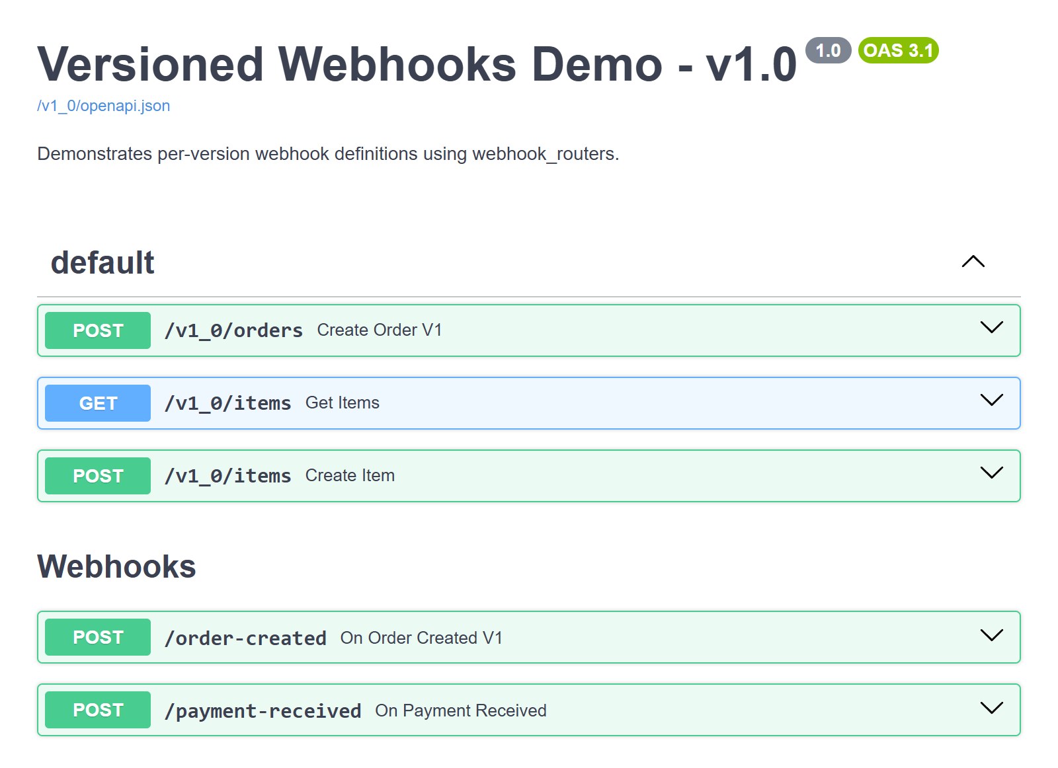Image resolution: width=1058 pixels, height=768 pixels.
Task: Select Create Item row's /v1_0/items path
Action: (227, 476)
